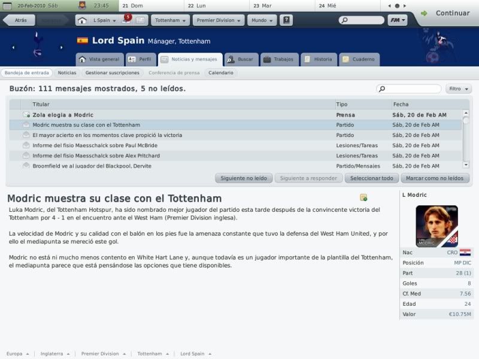This screenshot has width=479, height=359.
Task: Click the Spanish flag next to Lord Spain
Action: [83, 41]
